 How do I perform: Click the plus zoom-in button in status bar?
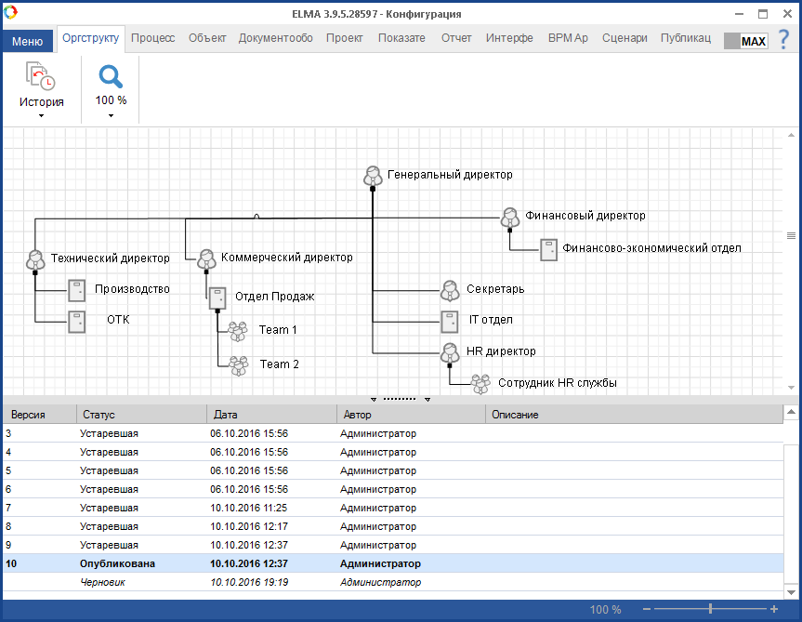point(774,609)
